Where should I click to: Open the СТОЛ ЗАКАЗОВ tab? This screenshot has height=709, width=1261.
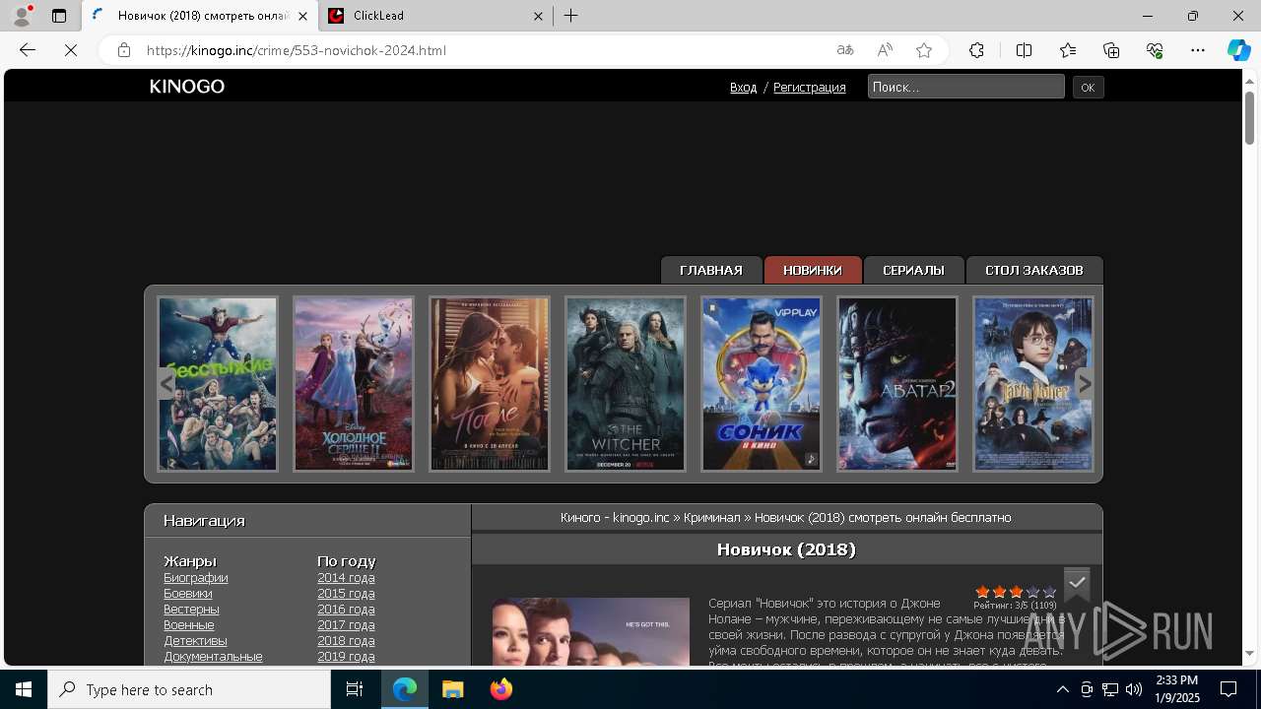(x=1034, y=270)
